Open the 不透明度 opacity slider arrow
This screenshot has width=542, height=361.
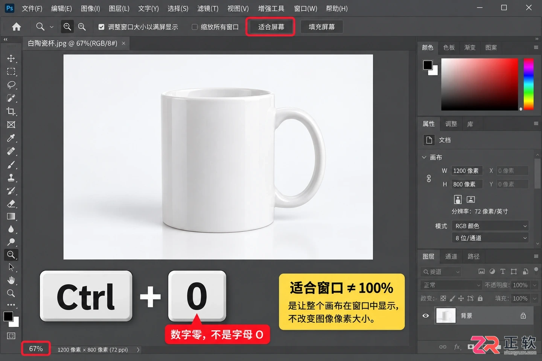coord(534,285)
